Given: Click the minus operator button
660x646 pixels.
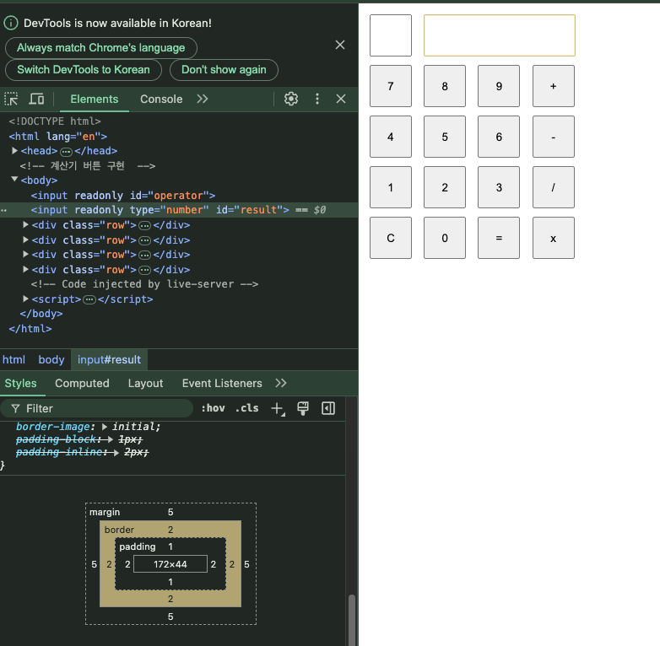Looking at the screenshot, I should (x=553, y=137).
